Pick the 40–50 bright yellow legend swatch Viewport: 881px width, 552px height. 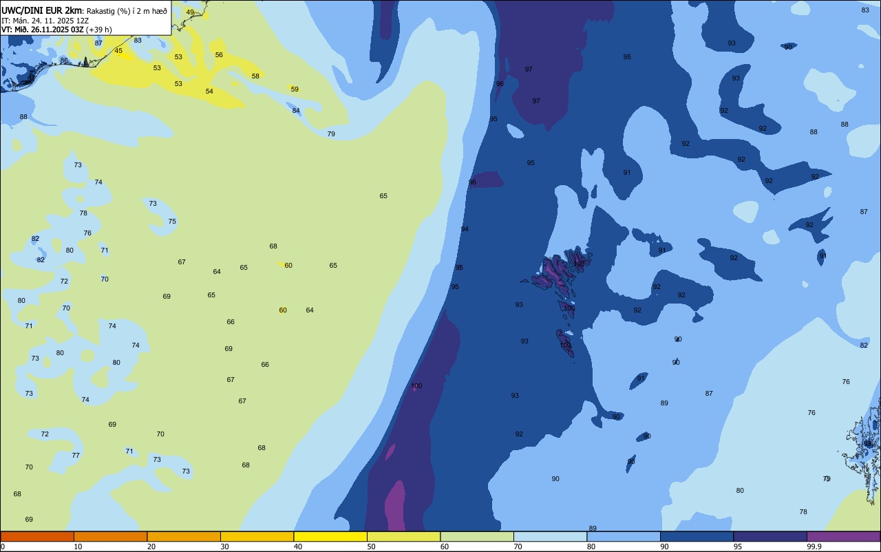[330, 536]
